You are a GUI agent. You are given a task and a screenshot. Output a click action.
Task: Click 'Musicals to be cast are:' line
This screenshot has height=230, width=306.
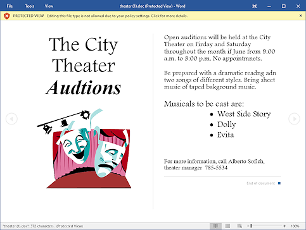click(204, 104)
